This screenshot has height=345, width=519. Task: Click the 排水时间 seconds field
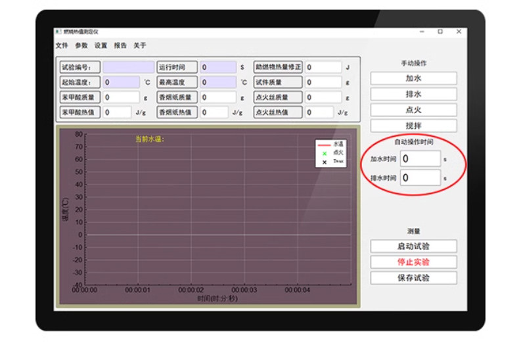pyautogui.click(x=420, y=178)
